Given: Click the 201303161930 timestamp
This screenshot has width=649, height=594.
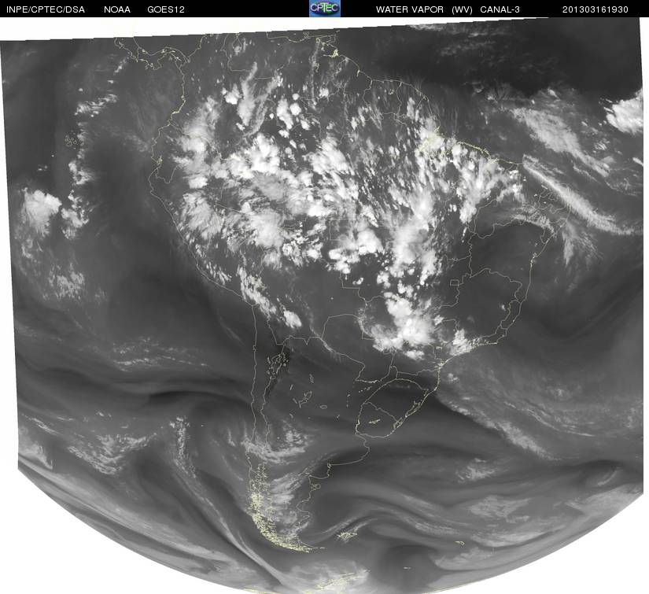Looking at the screenshot, I should coord(596,9).
